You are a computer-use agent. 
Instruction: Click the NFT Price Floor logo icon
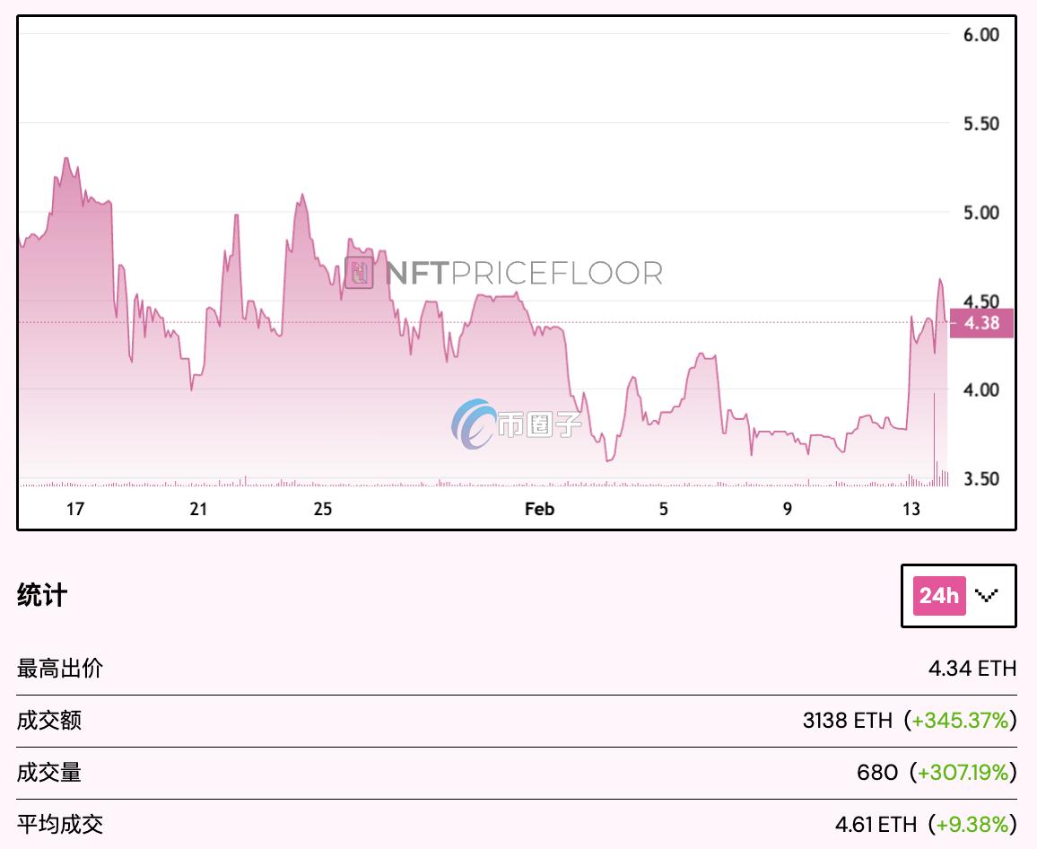(359, 273)
